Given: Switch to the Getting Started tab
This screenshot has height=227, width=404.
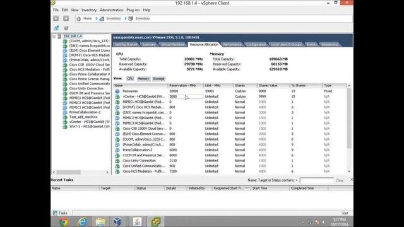Looking at the screenshot, I should point(126,45).
